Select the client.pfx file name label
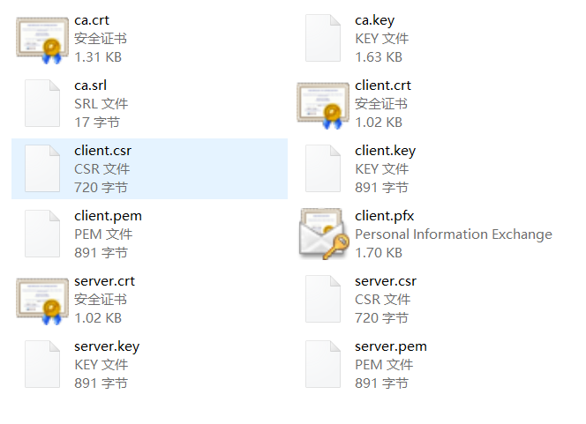 (x=384, y=216)
